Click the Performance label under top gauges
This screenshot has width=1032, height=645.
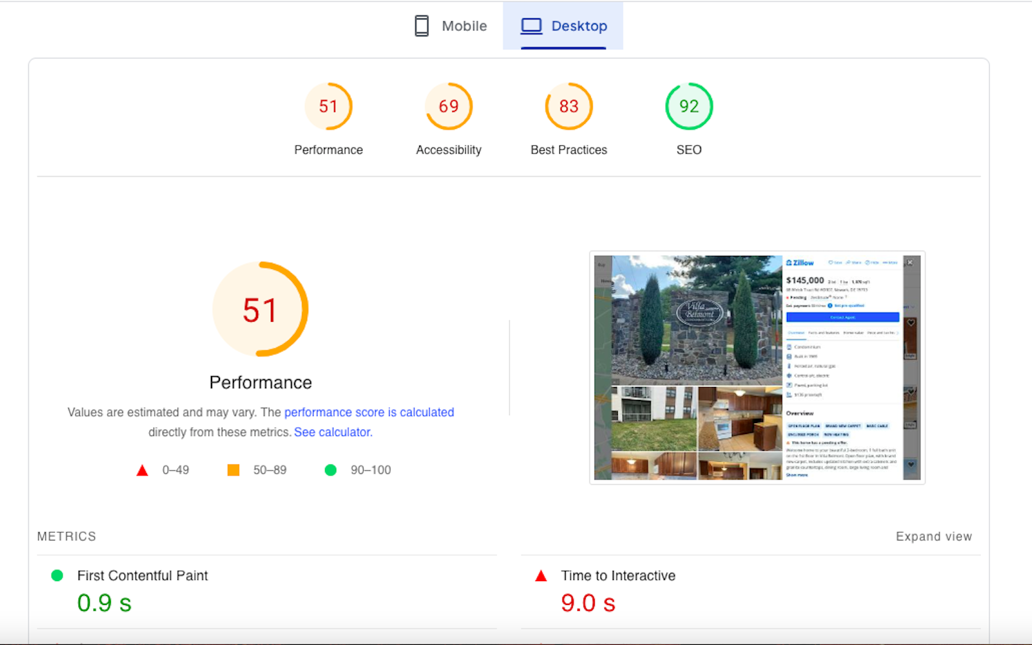(x=328, y=150)
